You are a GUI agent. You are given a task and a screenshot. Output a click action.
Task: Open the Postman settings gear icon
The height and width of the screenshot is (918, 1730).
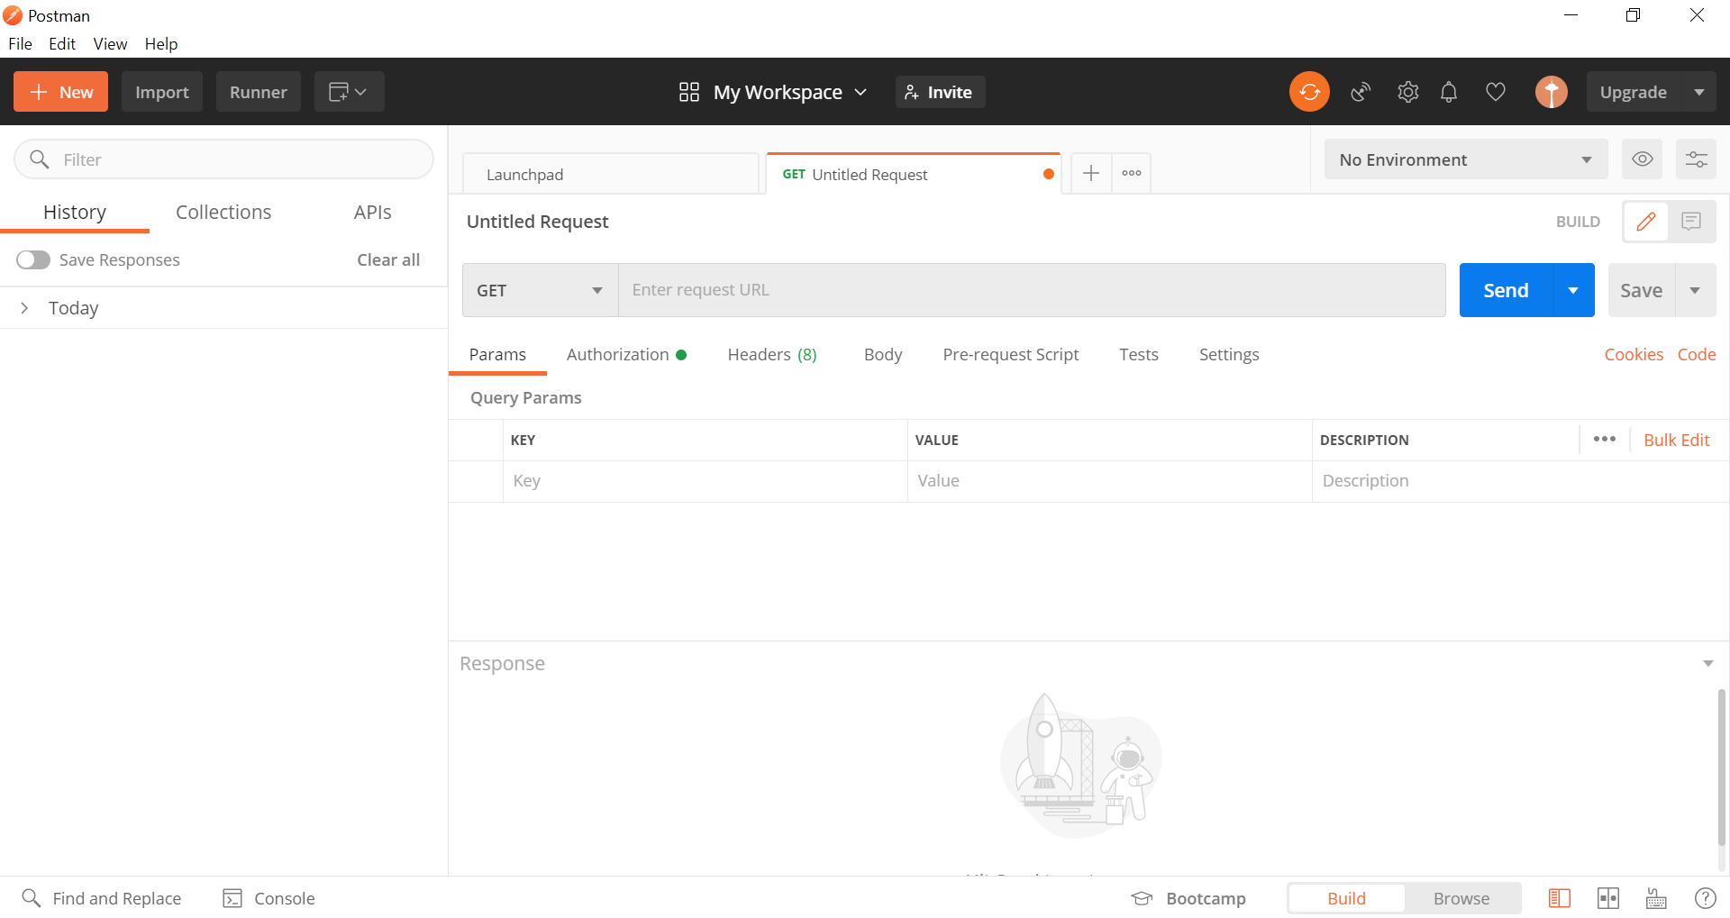(1407, 91)
